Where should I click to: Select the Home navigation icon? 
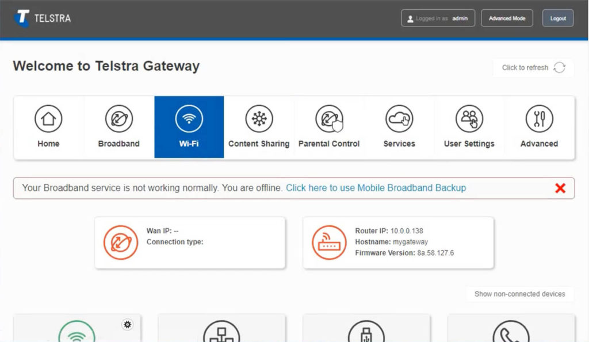point(48,118)
